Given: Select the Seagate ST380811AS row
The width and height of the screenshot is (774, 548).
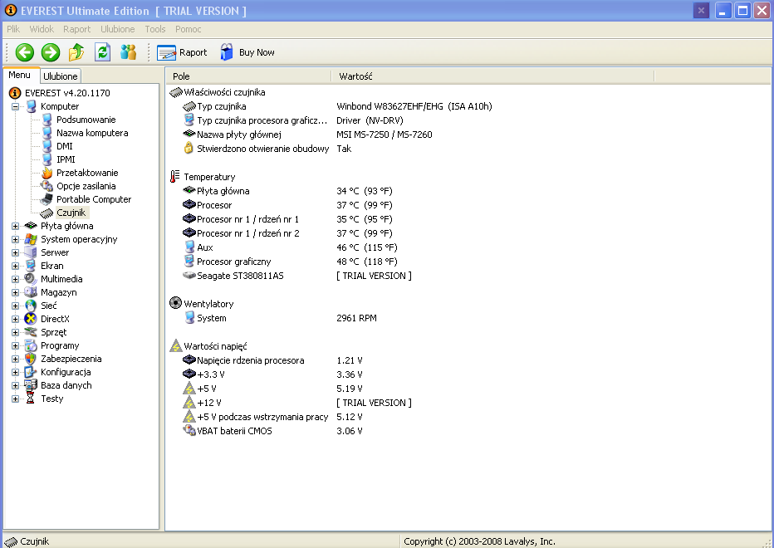Looking at the screenshot, I should [297, 276].
